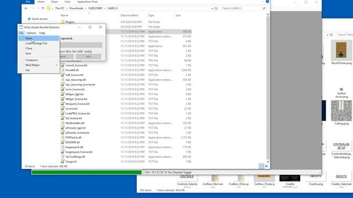Choose Save from the File menu
This screenshot has width=353, height=198.
pyautogui.click(x=39, y=53)
